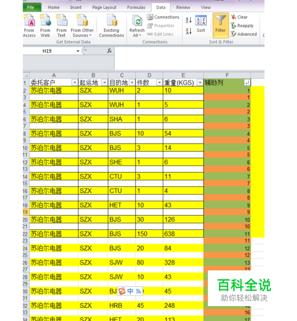Screen dimensions: 297x321
Task: Click cell E20 containing 126
Action: (184, 219)
